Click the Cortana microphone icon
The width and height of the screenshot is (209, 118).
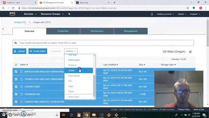pos(57,115)
